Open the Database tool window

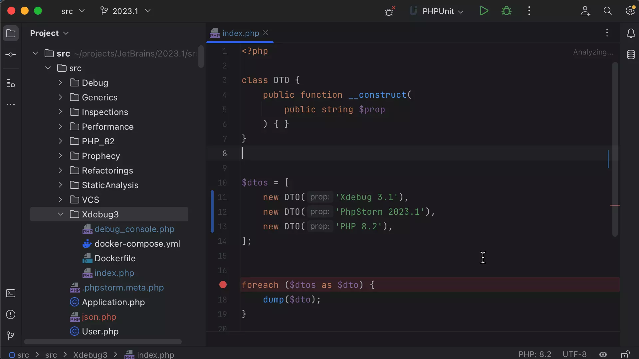(x=631, y=55)
